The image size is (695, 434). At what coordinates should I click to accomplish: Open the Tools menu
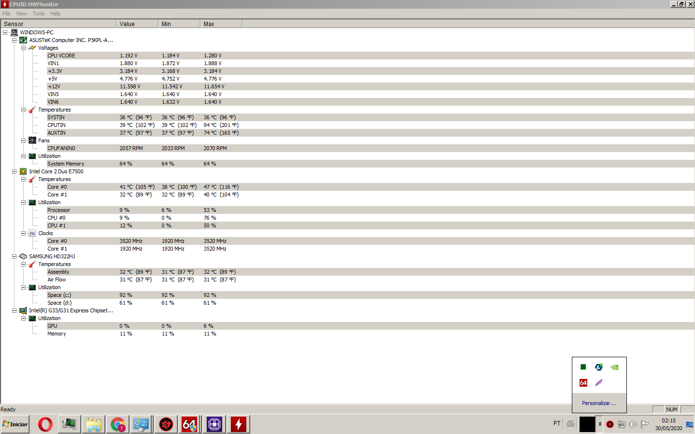pyautogui.click(x=39, y=14)
